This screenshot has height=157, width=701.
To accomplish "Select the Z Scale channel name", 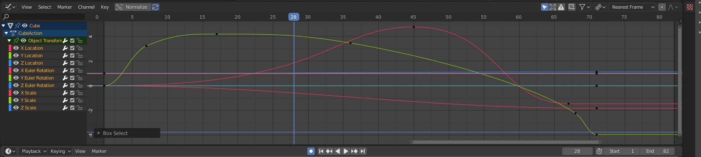I will [29, 108].
